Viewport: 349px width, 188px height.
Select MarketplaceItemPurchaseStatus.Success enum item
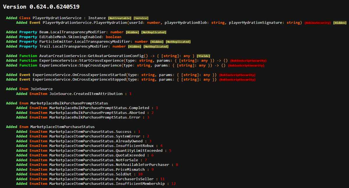pos(90,132)
